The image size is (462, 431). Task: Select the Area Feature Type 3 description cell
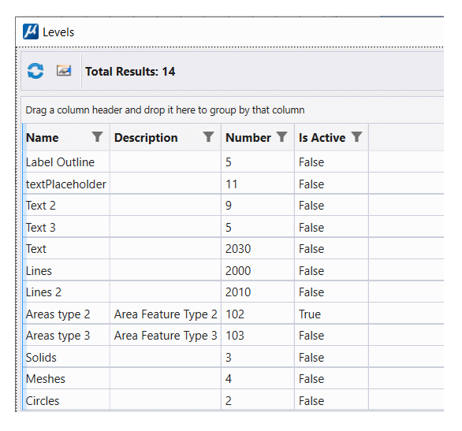166,336
